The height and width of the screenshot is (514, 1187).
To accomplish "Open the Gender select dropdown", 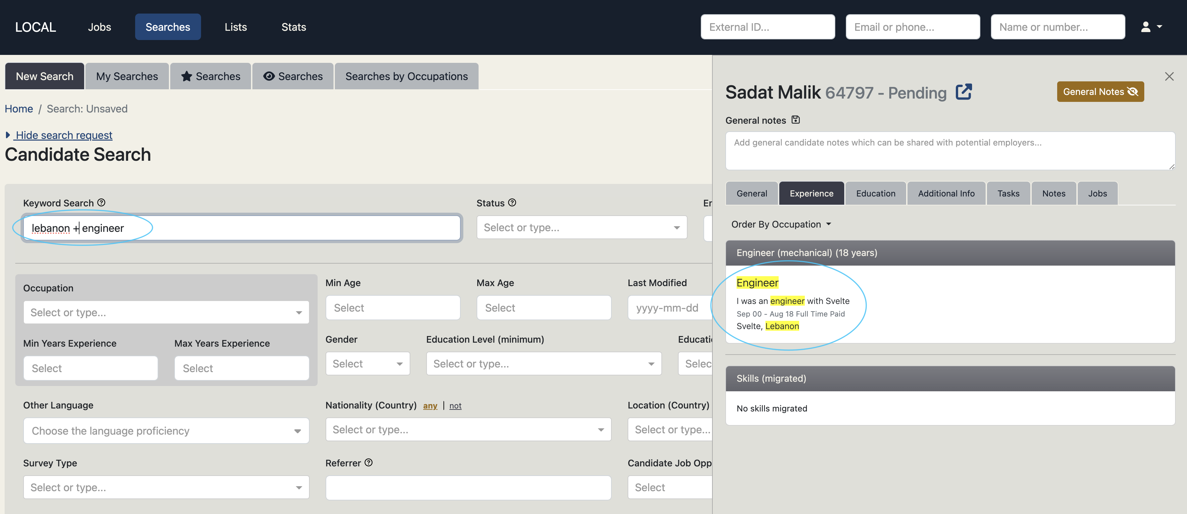I will [367, 364].
